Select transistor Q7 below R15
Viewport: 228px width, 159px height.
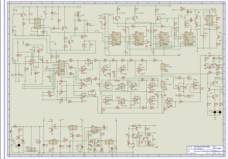157,18
